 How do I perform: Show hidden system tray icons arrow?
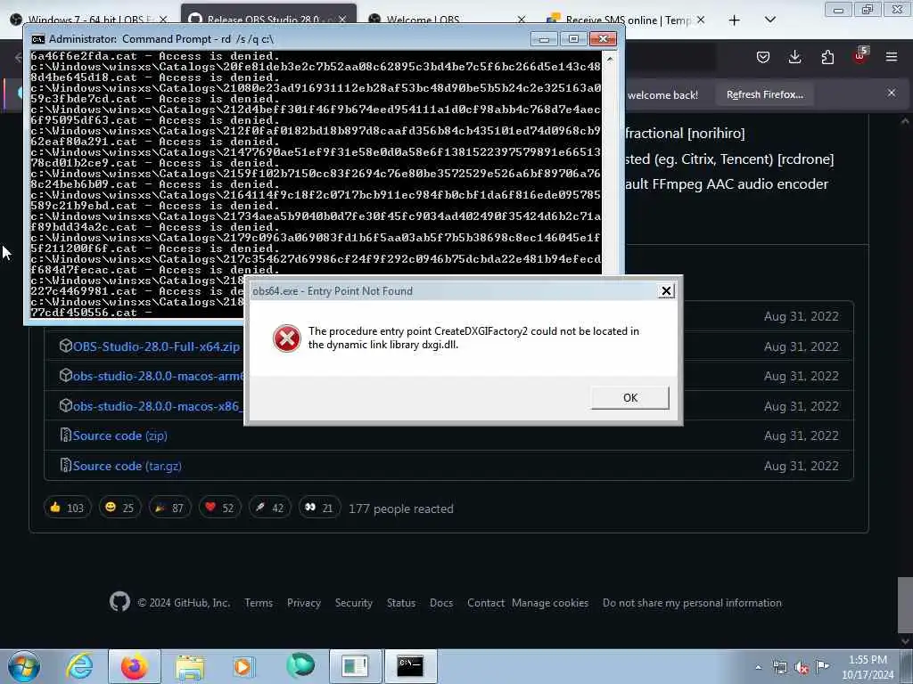pos(758,668)
